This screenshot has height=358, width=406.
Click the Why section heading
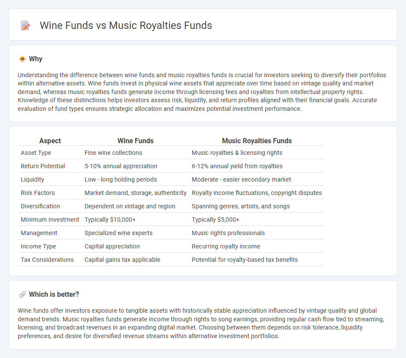(35, 59)
